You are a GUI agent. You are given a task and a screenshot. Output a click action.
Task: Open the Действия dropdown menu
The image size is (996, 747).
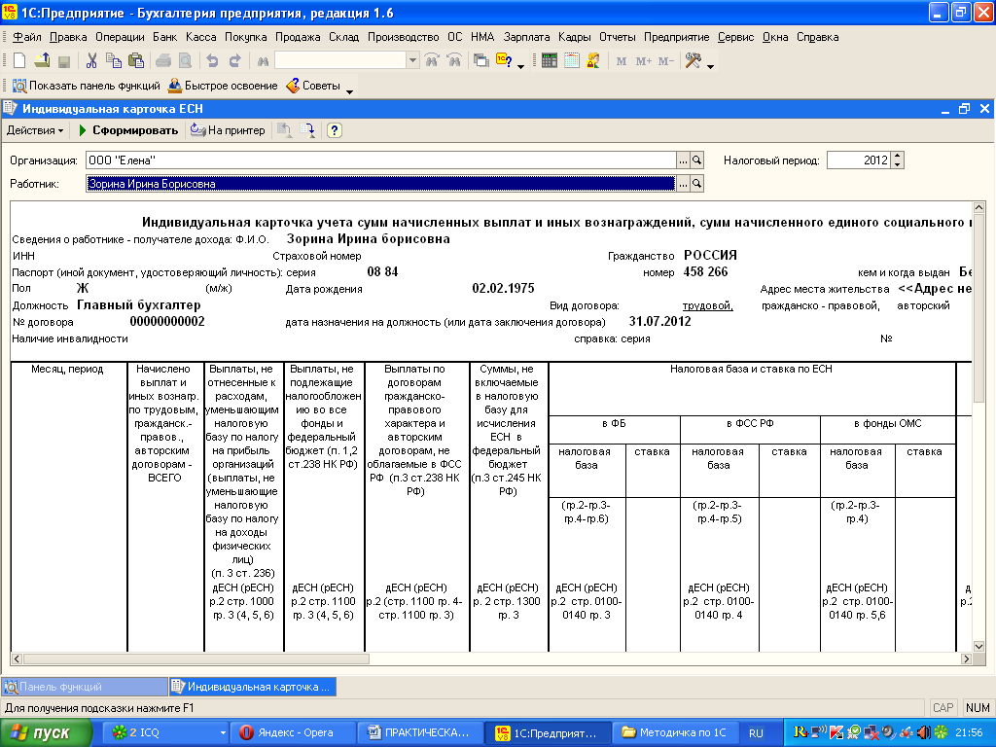tap(35, 130)
